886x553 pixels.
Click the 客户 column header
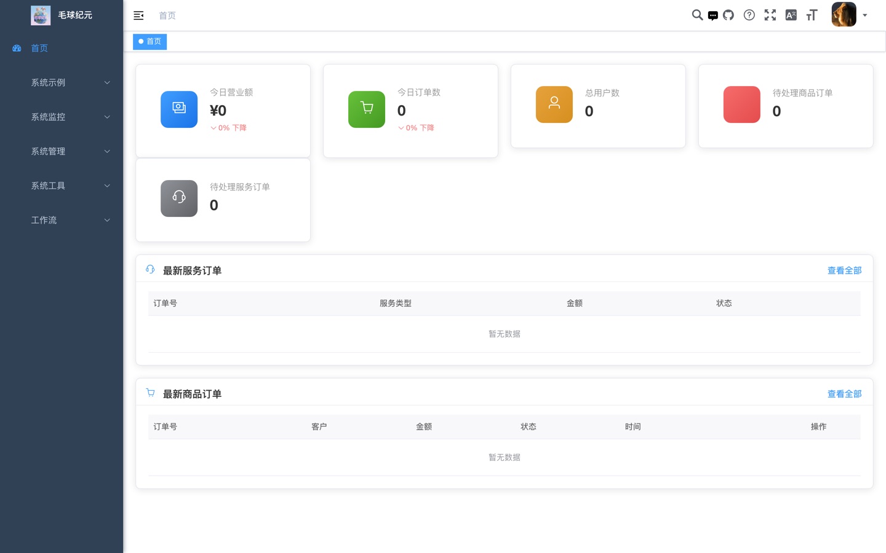point(319,426)
